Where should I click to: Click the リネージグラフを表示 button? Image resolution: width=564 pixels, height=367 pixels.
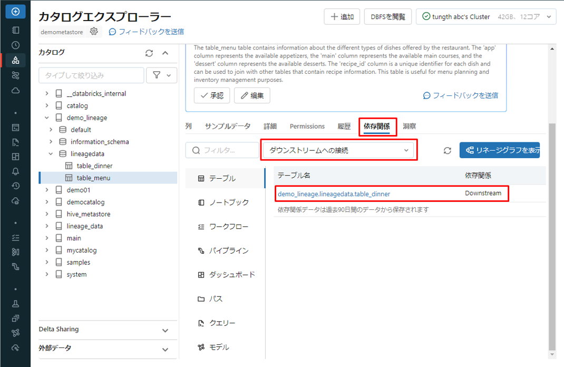pyautogui.click(x=499, y=150)
